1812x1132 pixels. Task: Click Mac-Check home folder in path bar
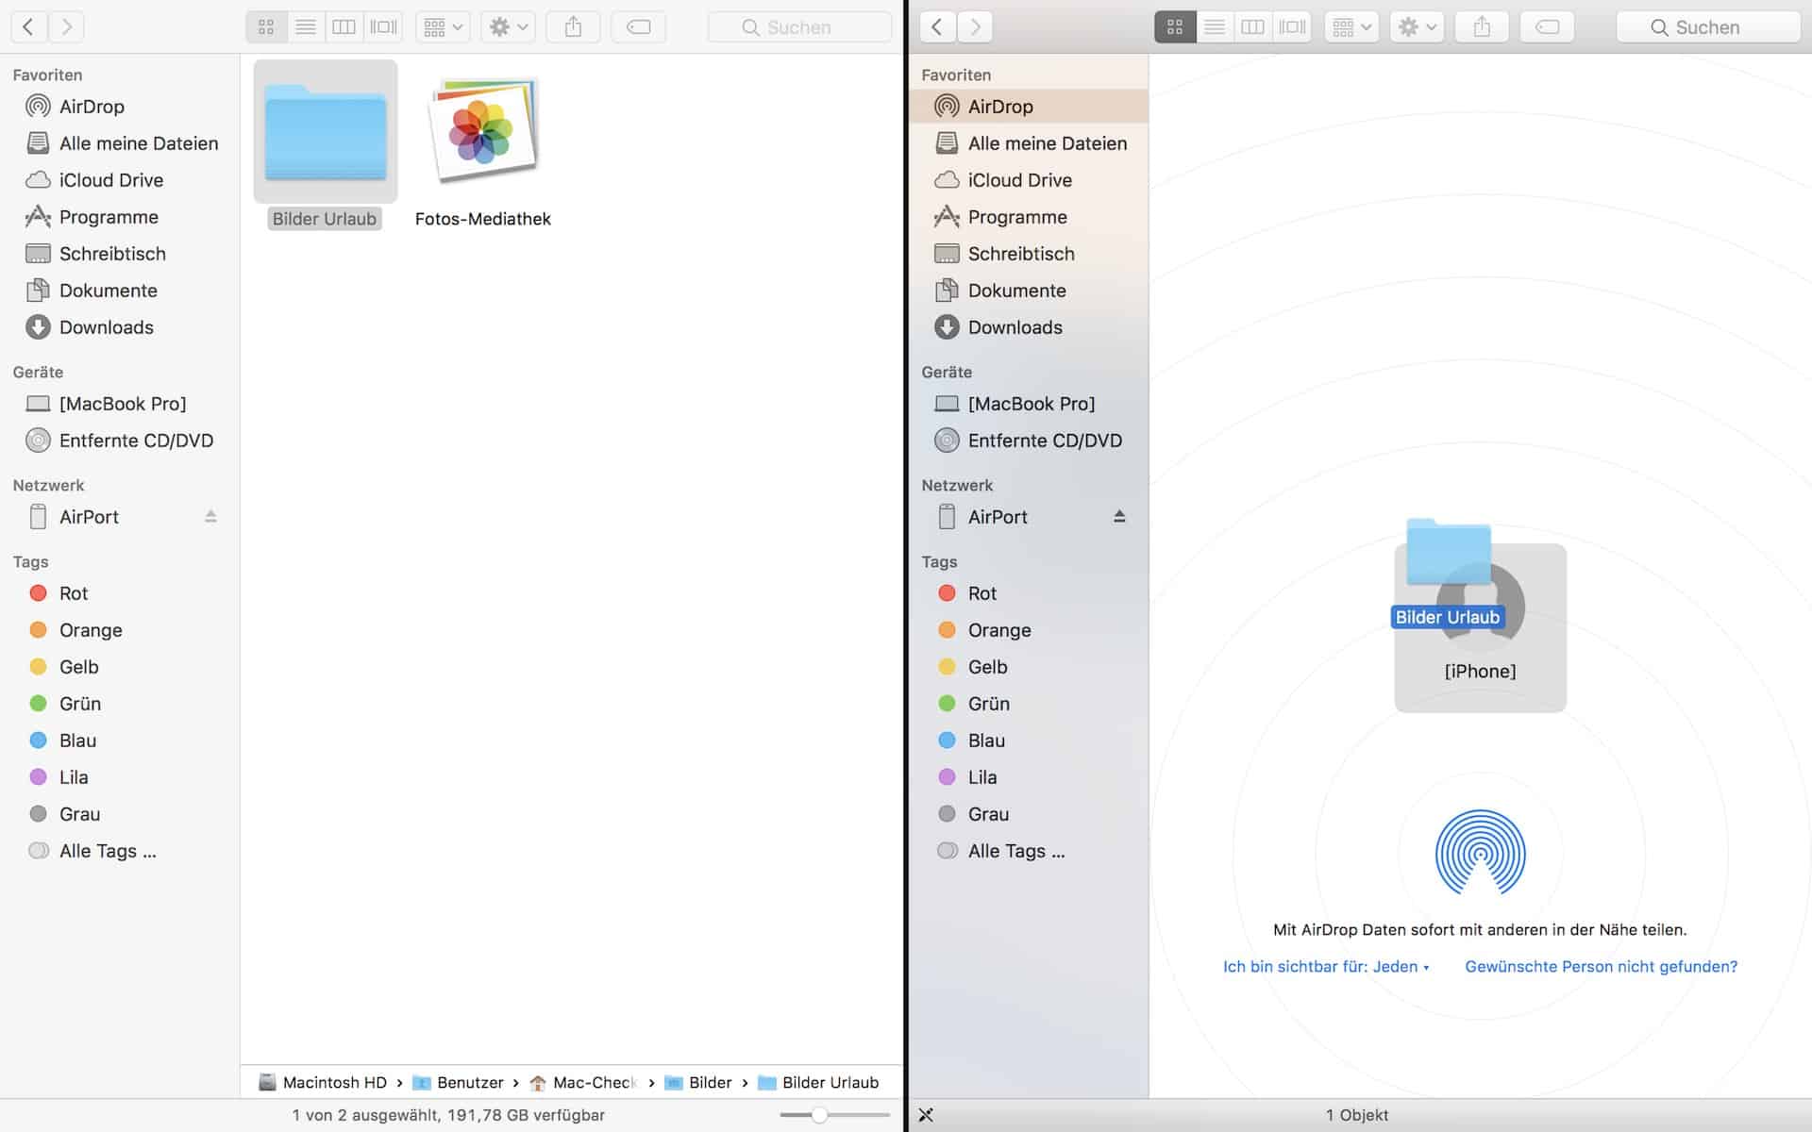coord(583,1082)
